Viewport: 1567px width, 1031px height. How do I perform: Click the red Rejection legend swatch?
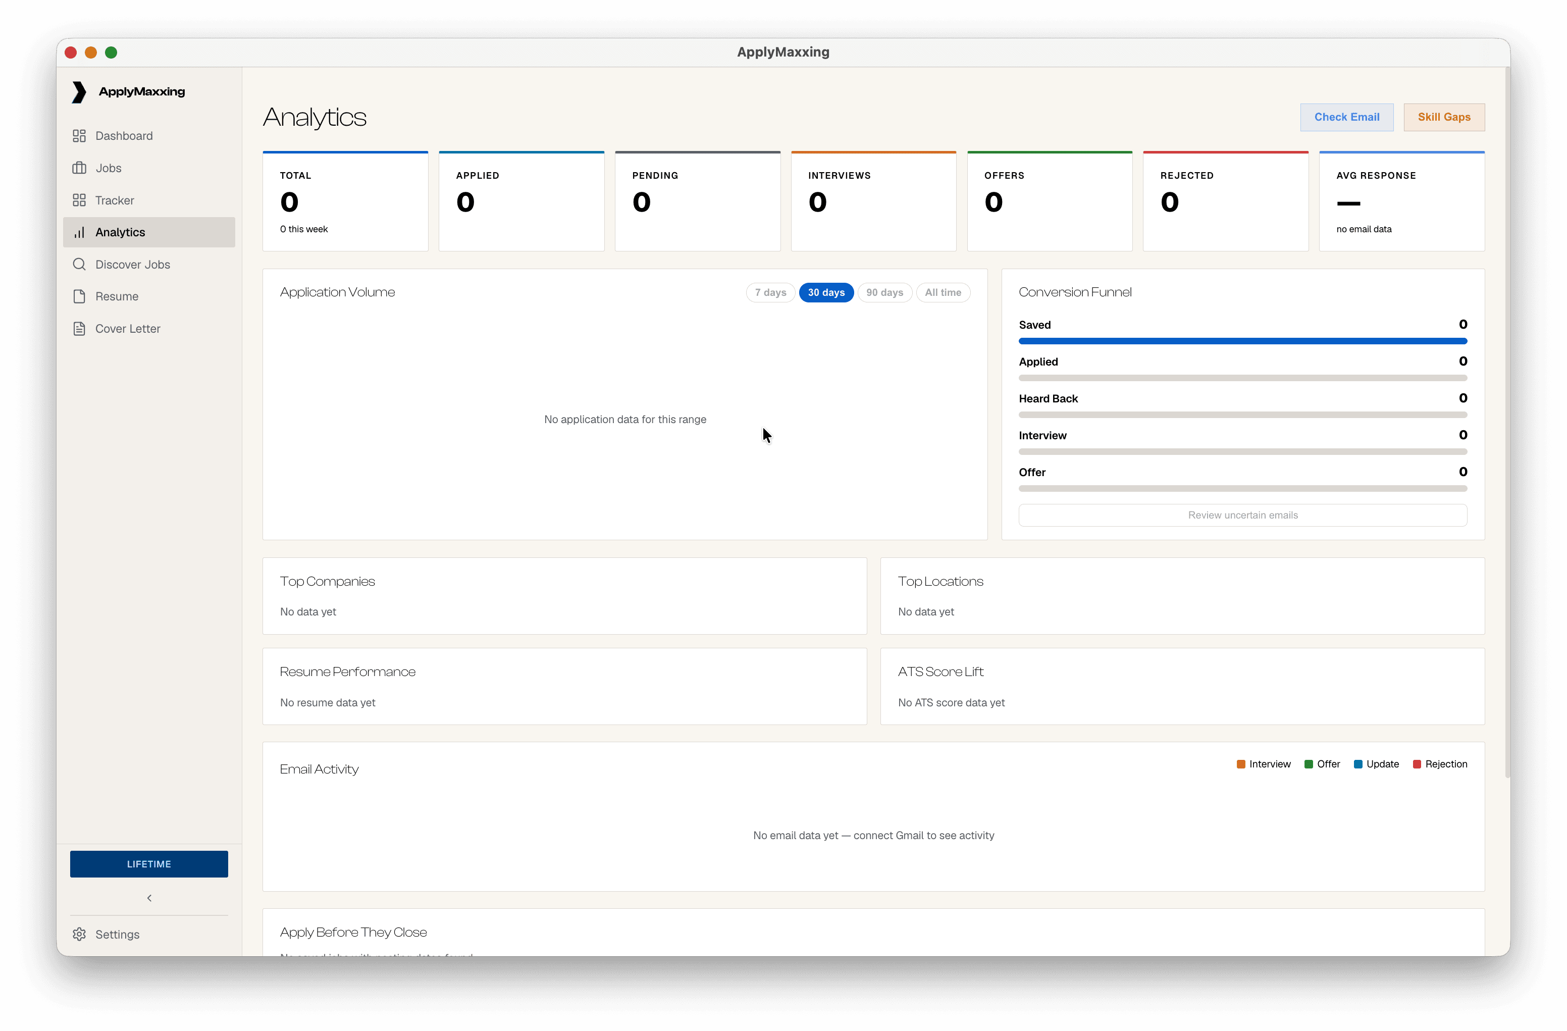coord(1417,764)
